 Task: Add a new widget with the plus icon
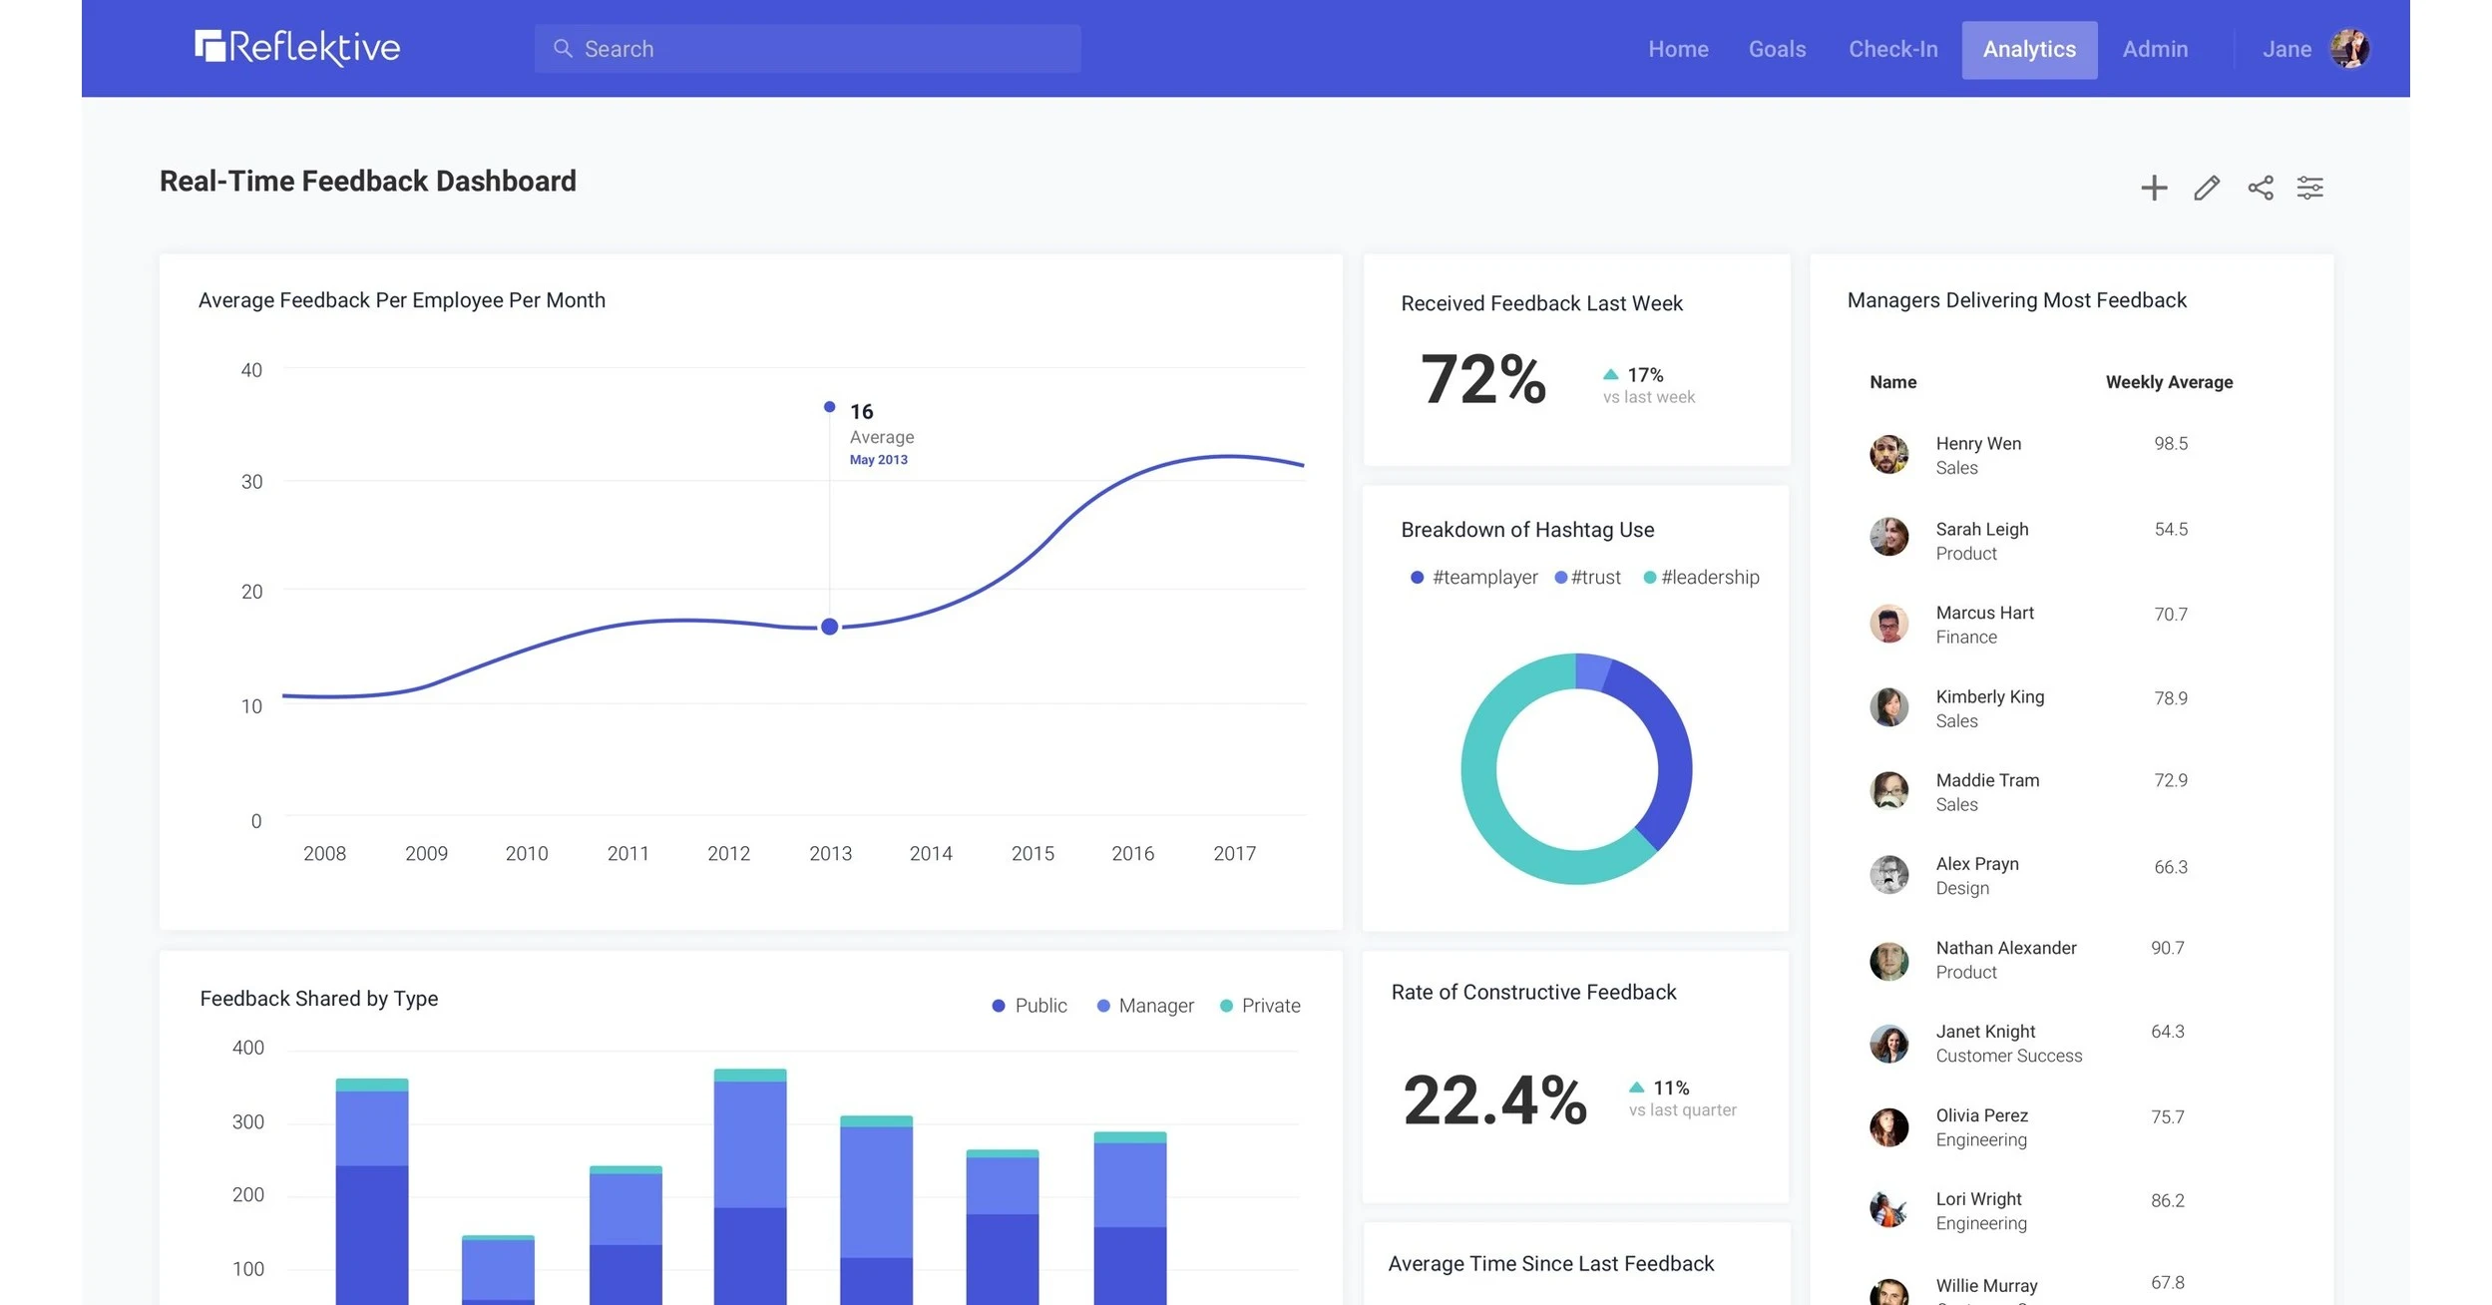2154,187
